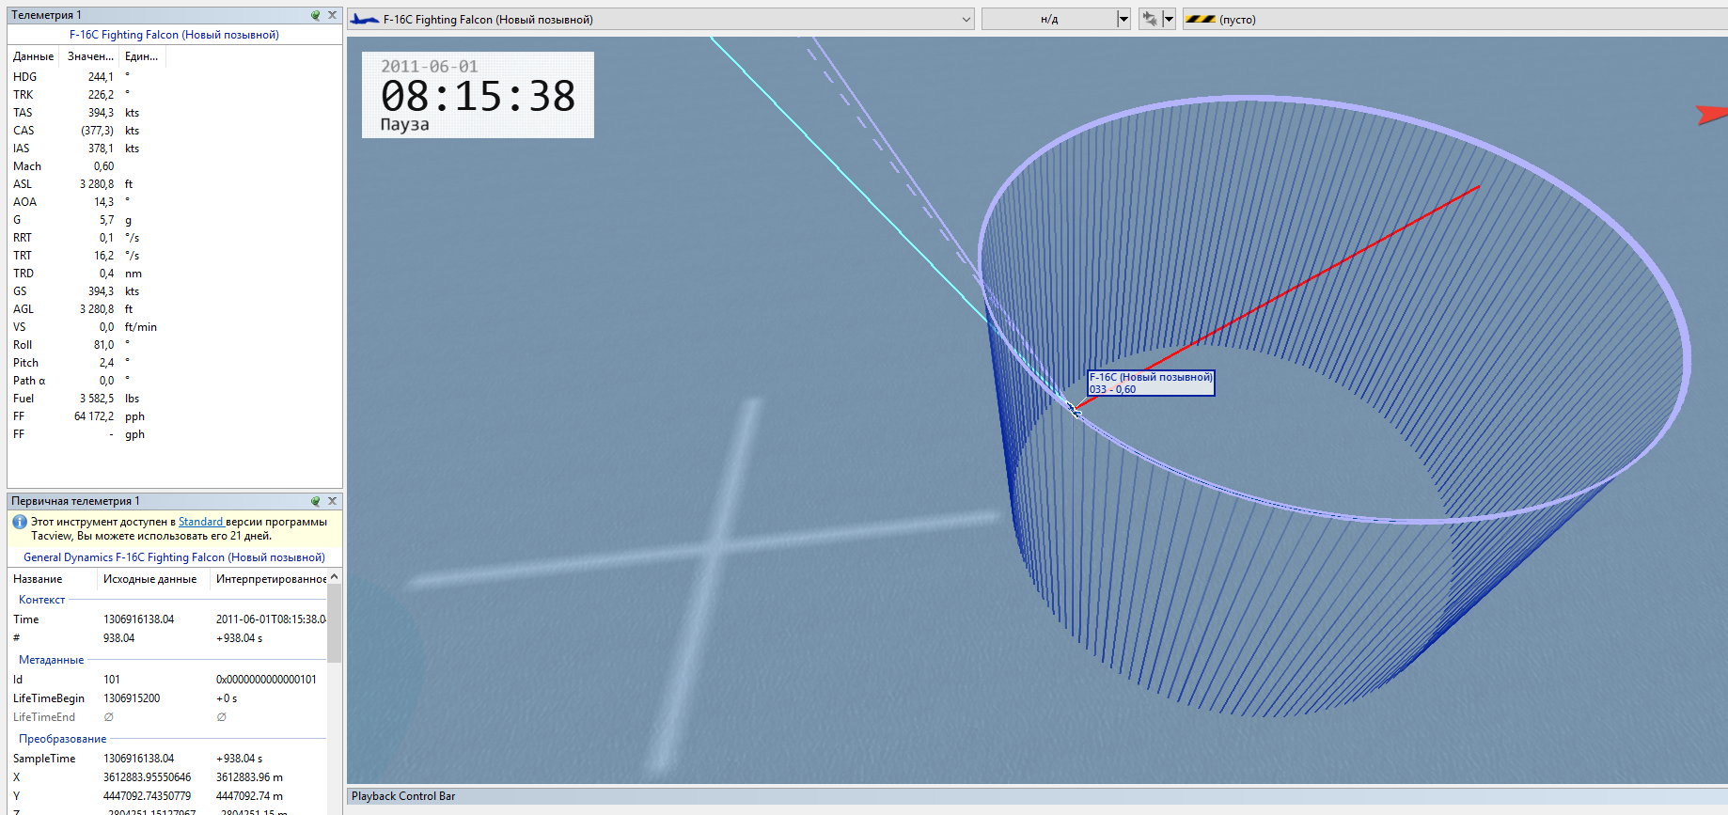
Task: Open the F-16C Fighting Falcon object dropdown
Action: pos(966,20)
